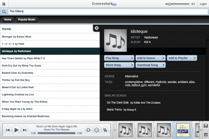Select Becoming Insane by Infected Mushroom
Screen dimensions: 209x139
click(x=50, y=116)
